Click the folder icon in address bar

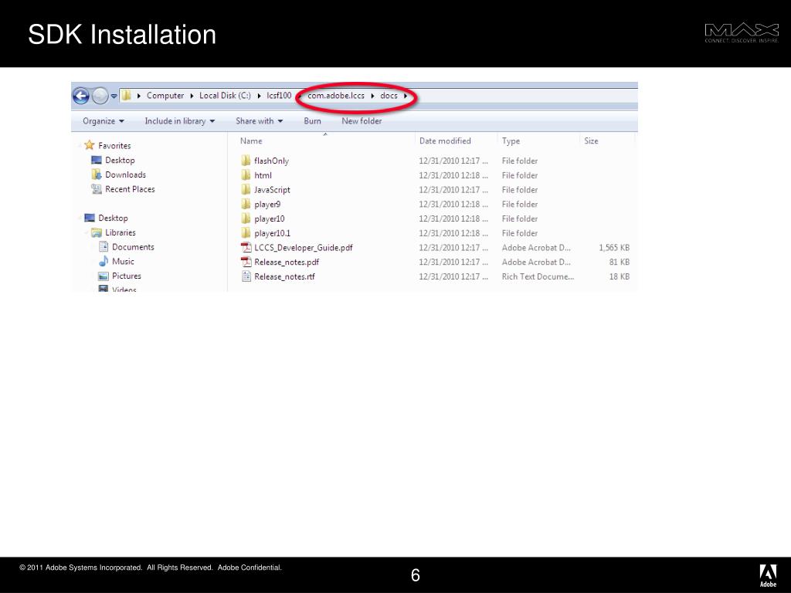click(x=126, y=95)
